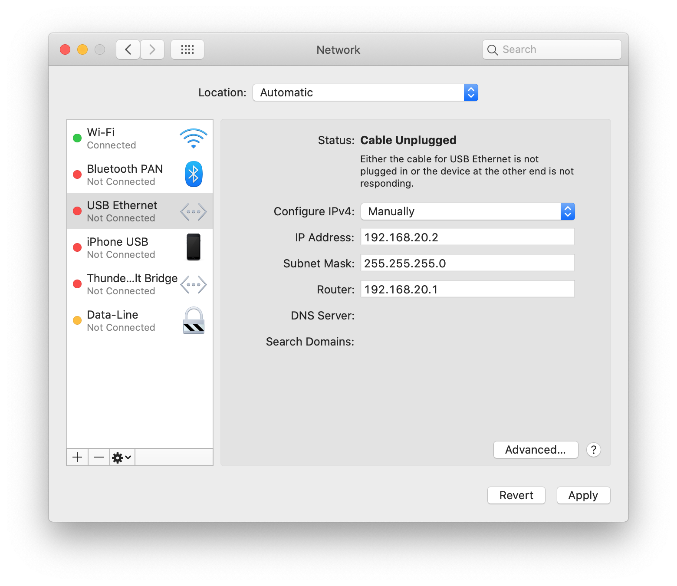677x586 pixels.
Task: Open the help question mark button
Action: pyautogui.click(x=593, y=450)
